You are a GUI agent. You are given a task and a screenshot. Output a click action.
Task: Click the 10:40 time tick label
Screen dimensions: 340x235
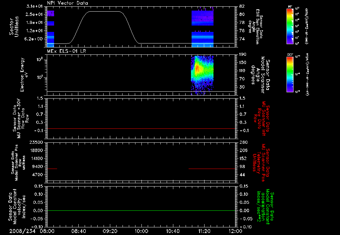click(x=173, y=231)
